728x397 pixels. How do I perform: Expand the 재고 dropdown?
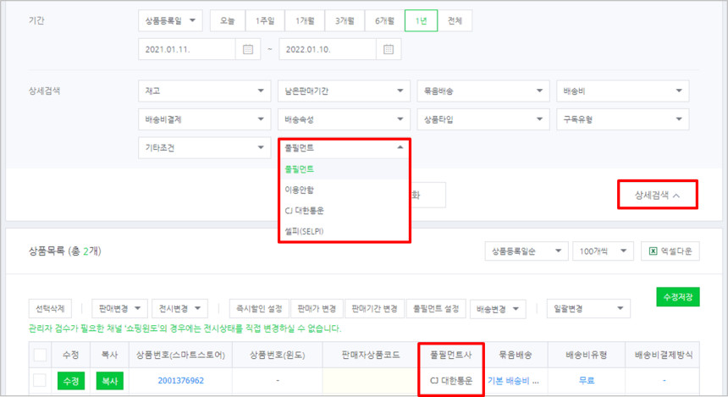coord(204,91)
